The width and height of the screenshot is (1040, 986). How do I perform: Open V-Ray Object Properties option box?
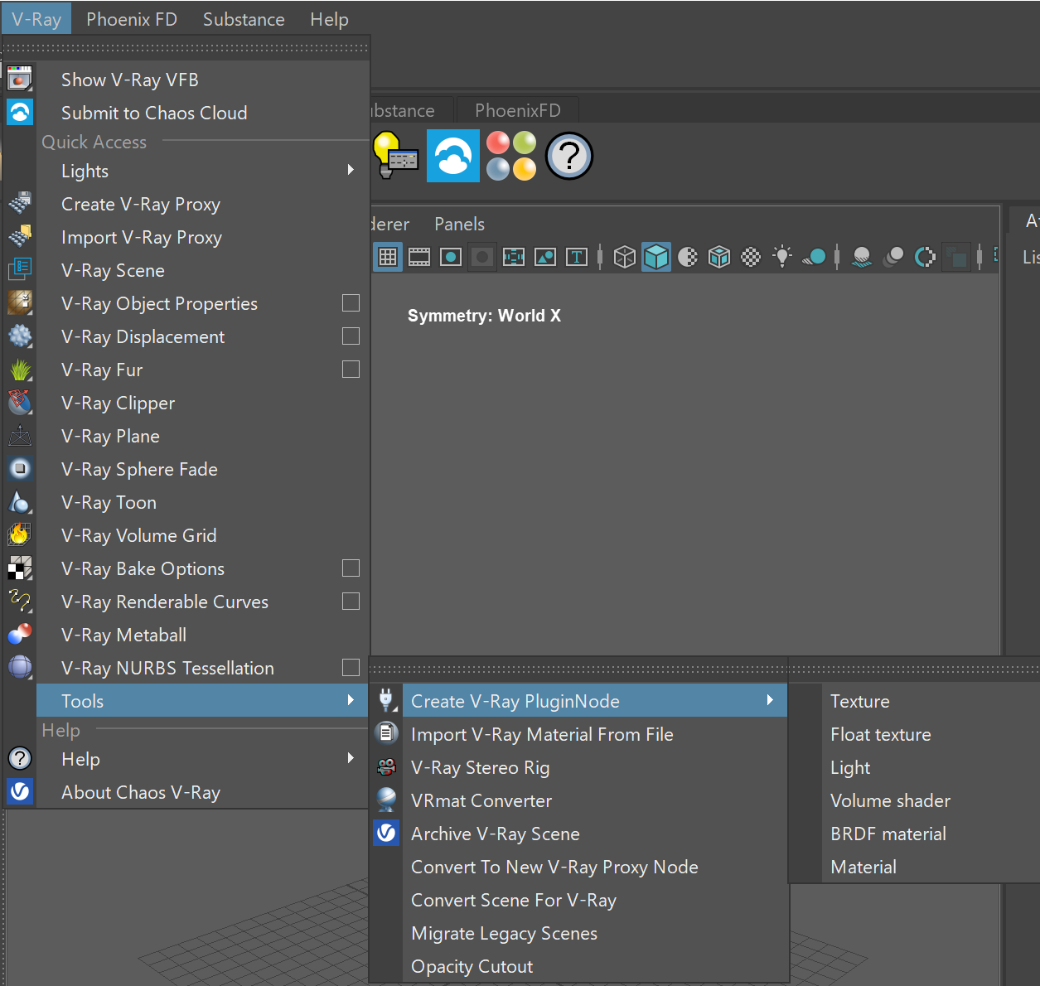point(351,302)
